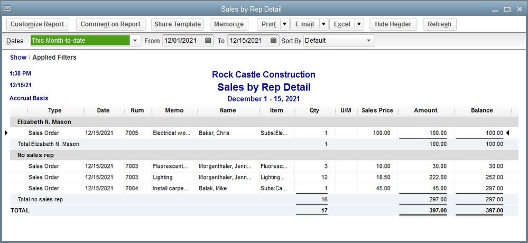Open the window system menu icon
Screen dimensions: 528x243
(6, 8)
